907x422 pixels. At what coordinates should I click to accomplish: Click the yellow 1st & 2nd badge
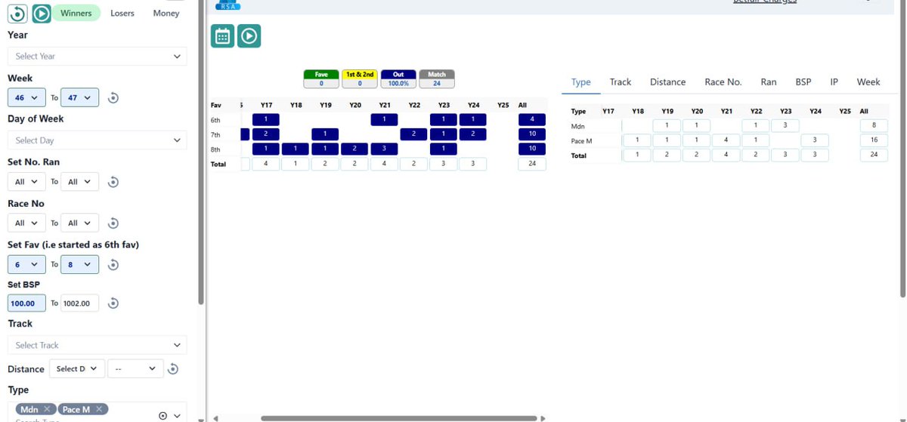point(360,79)
